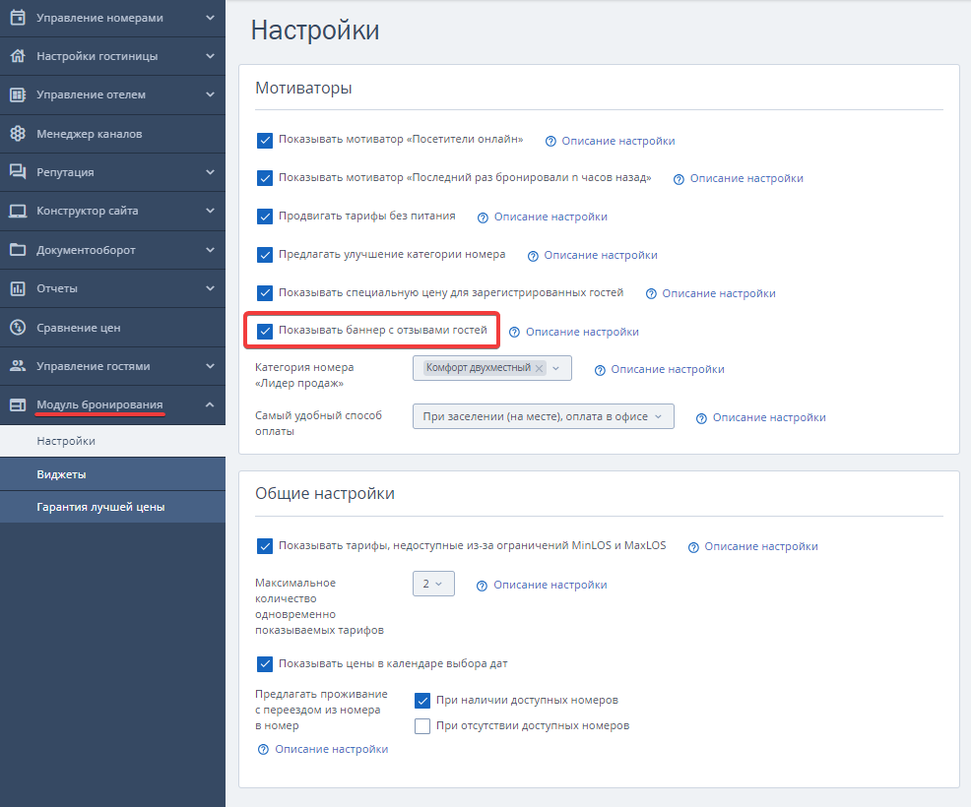Click the folder icon beside Документооборот
This screenshot has height=807, width=971.
(x=18, y=250)
